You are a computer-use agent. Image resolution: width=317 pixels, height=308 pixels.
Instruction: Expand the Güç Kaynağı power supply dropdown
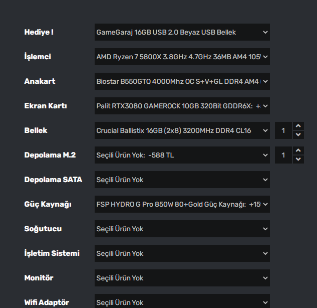coord(182,204)
